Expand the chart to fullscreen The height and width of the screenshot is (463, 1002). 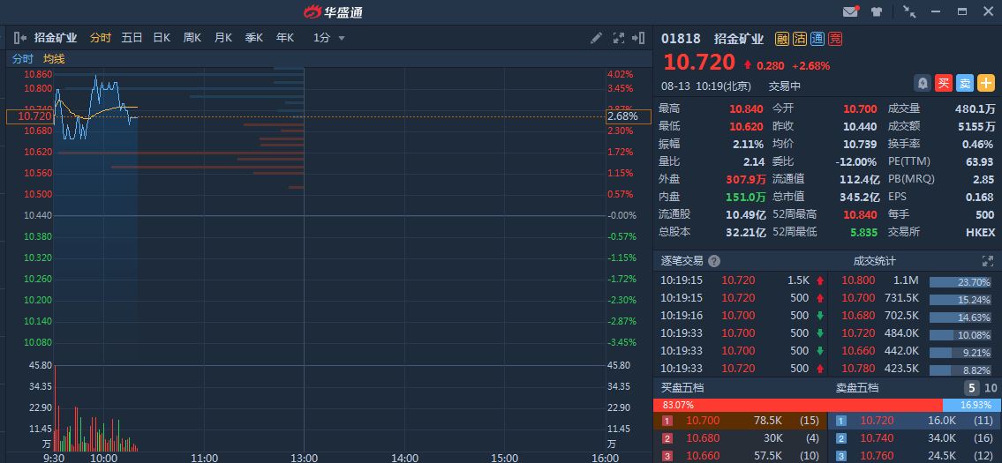[x=618, y=38]
